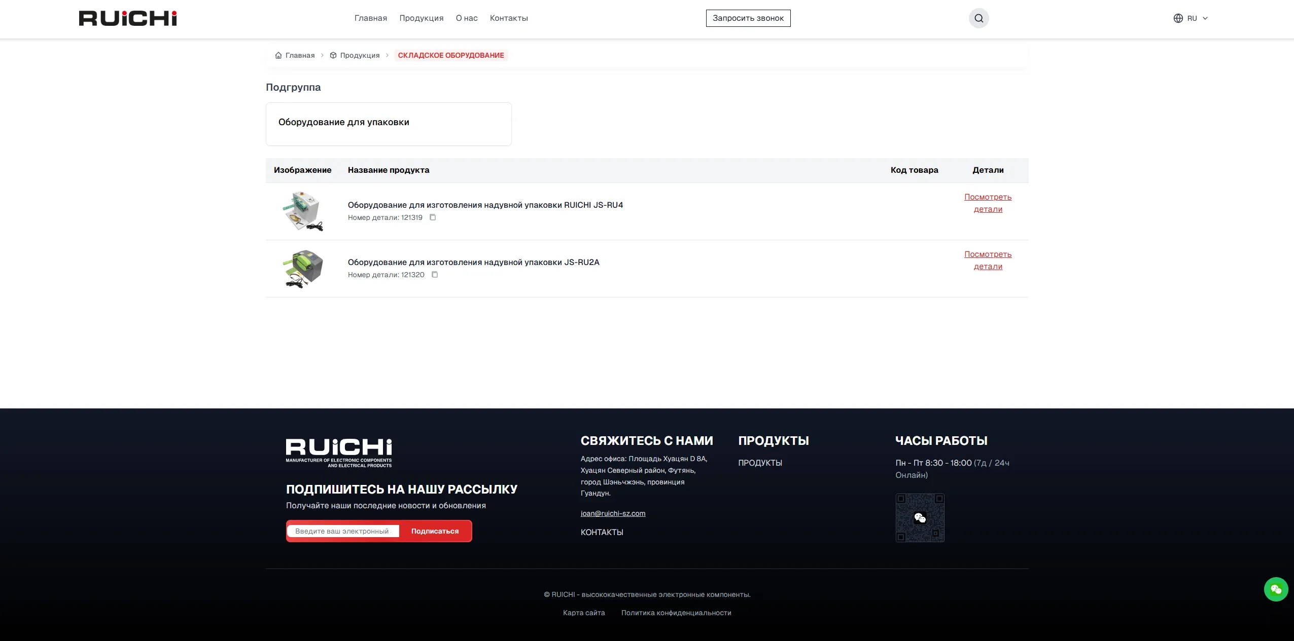
Task: Open the floating green WeChat chat button
Action: [1276, 589]
